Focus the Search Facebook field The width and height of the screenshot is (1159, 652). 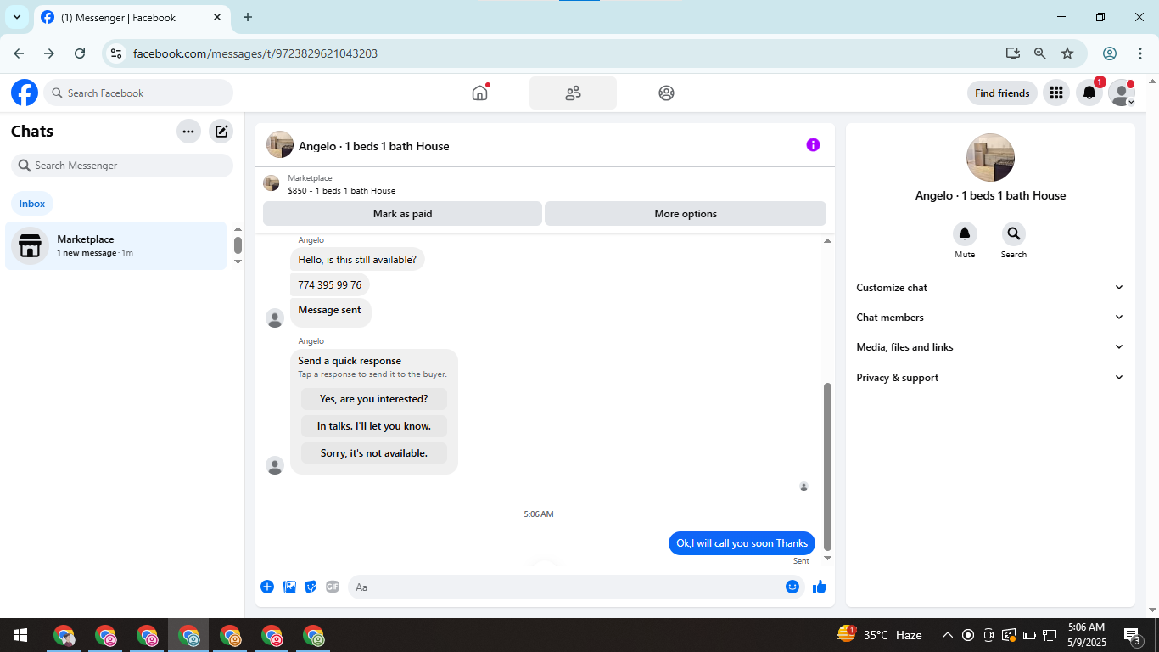(139, 93)
